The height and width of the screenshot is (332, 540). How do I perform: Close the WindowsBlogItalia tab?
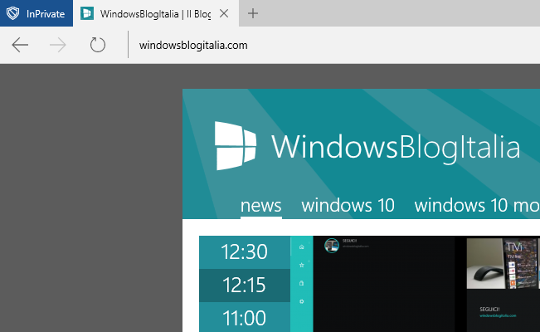coord(224,13)
